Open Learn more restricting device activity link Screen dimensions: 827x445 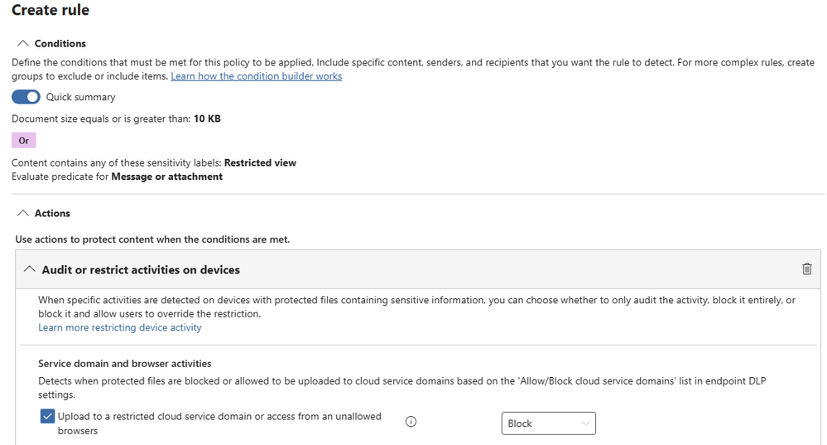point(119,327)
